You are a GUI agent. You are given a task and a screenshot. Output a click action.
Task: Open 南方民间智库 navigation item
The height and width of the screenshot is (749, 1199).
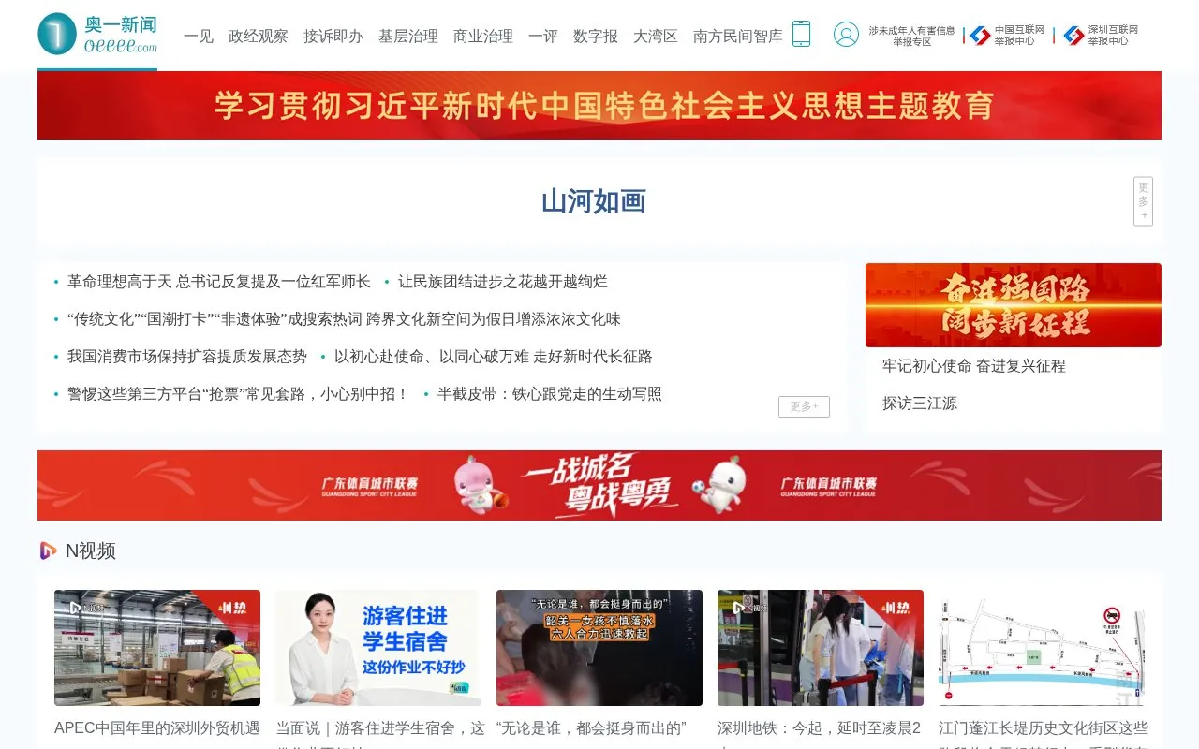(x=738, y=36)
